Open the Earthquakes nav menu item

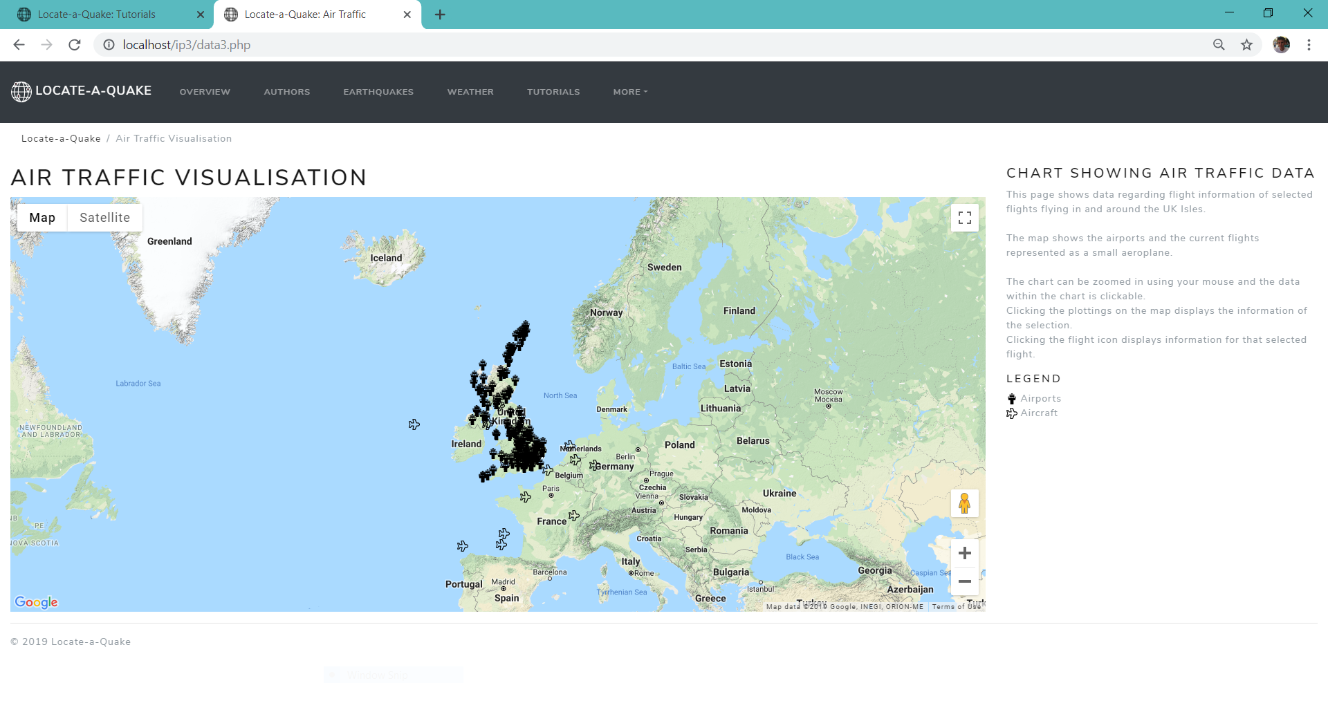click(x=378, y=92)
